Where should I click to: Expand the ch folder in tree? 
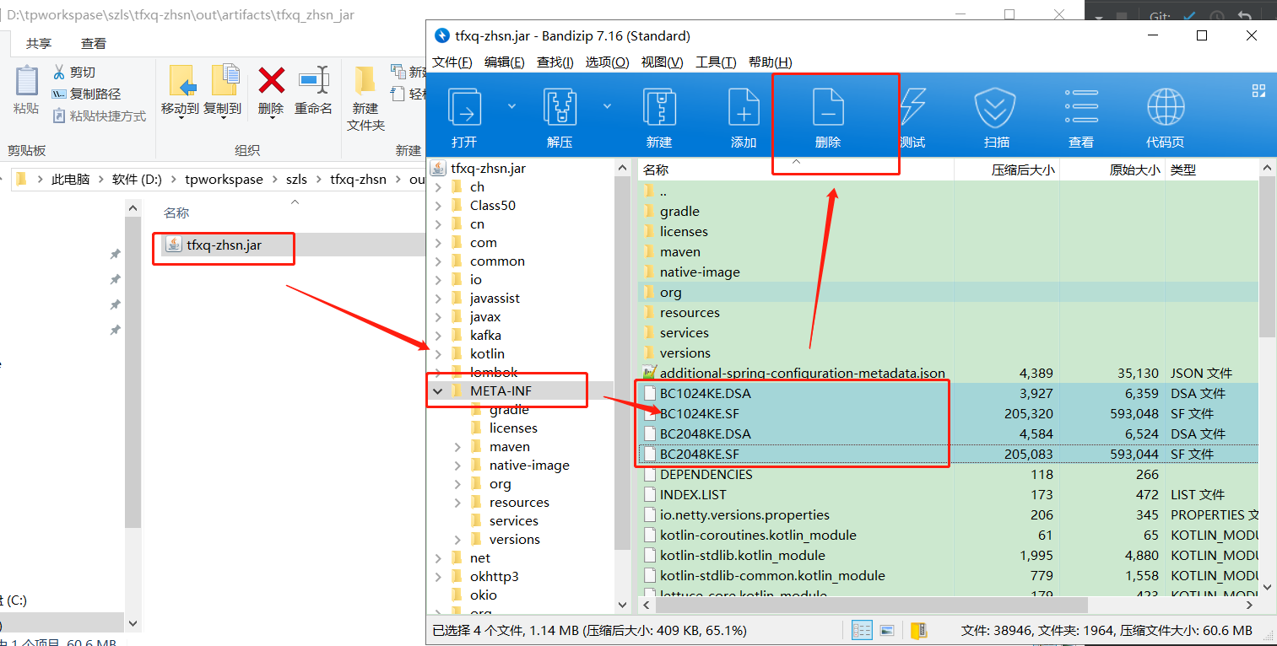point(438,186)
